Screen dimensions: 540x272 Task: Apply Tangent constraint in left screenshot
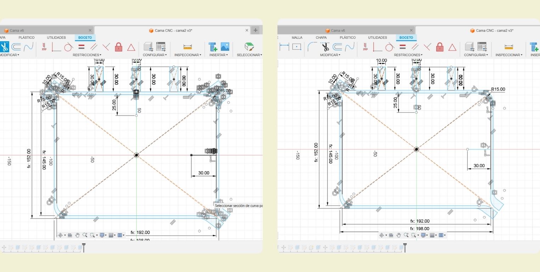69,47
